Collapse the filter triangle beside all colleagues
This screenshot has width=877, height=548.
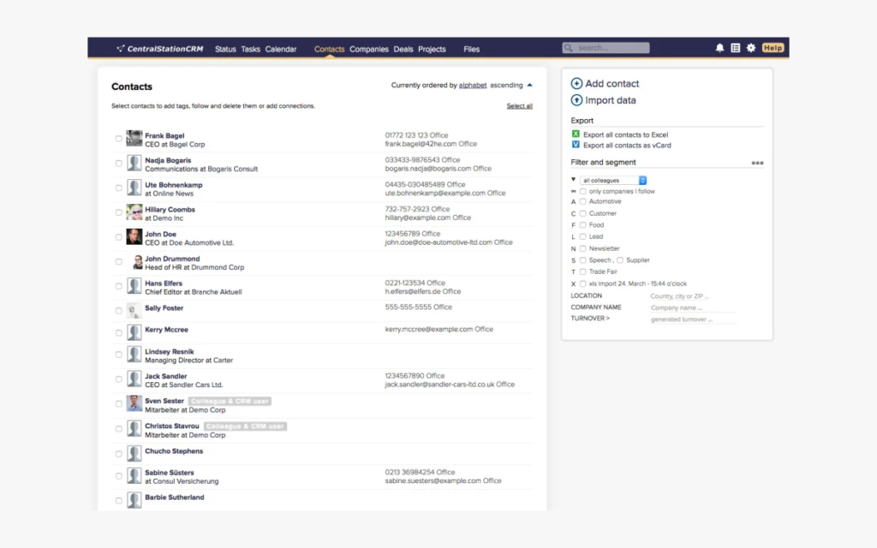point(573,180)
